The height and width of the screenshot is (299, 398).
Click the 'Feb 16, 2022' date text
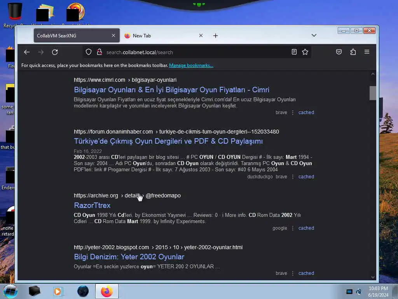pos(88,151)
